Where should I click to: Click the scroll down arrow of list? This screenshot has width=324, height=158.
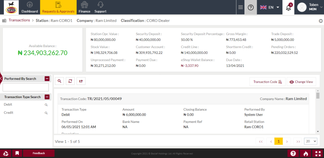tap(318, 131)
